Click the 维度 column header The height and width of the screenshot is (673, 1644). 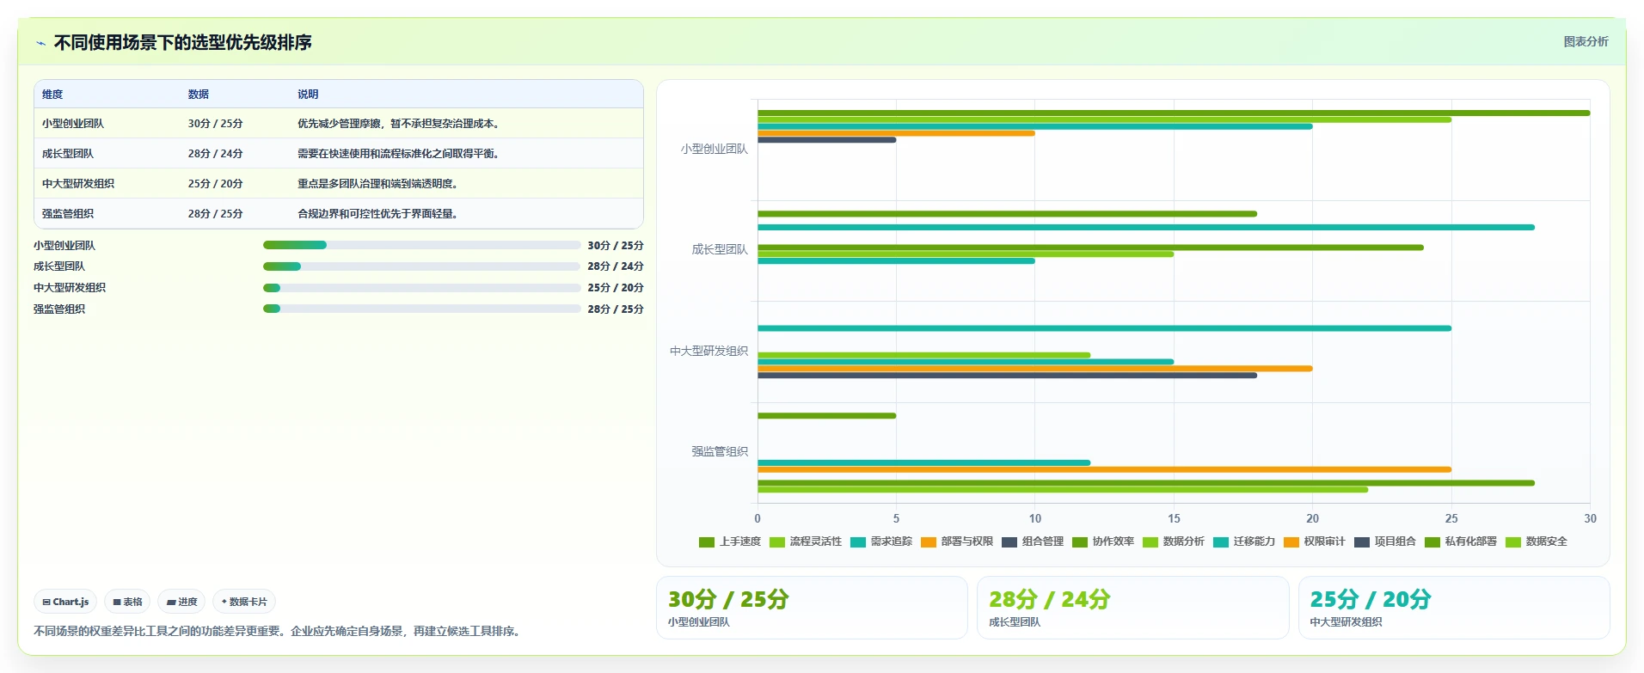coord(52,95)
